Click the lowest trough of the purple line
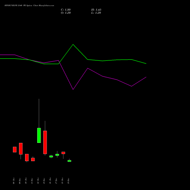This screenshot has height=190, width=190. (x=73, y=89)
